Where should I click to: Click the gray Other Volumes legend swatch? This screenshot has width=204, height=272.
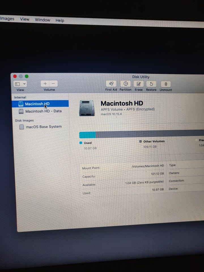pyautogui.click(x=141, y=141)
